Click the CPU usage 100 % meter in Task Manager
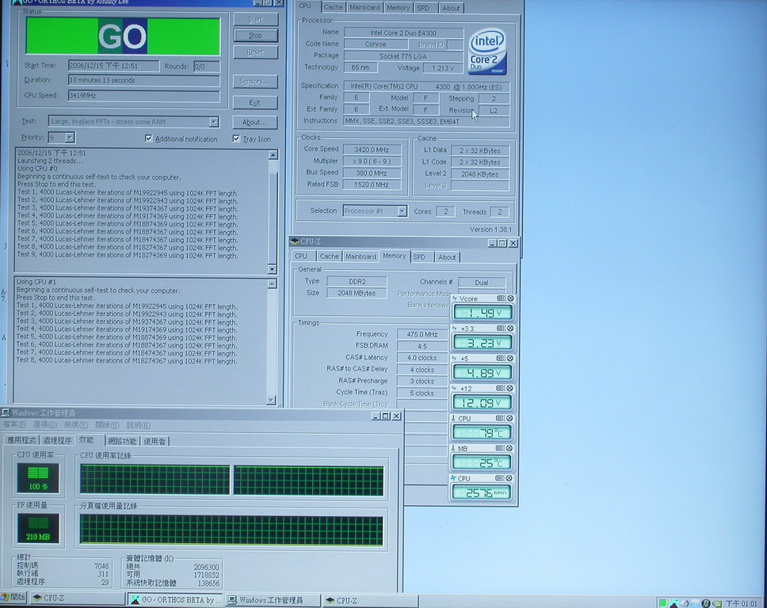The image size is (767, 608). tap(38, 477)
